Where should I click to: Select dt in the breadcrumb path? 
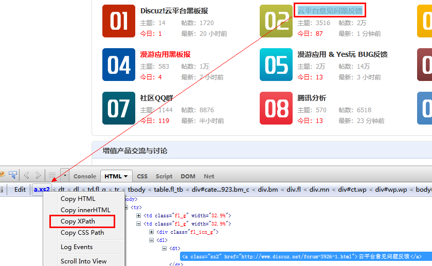point(61,190)
